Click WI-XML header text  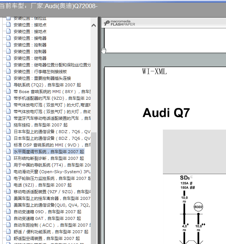pyautogui.click(x=154, y=72)
